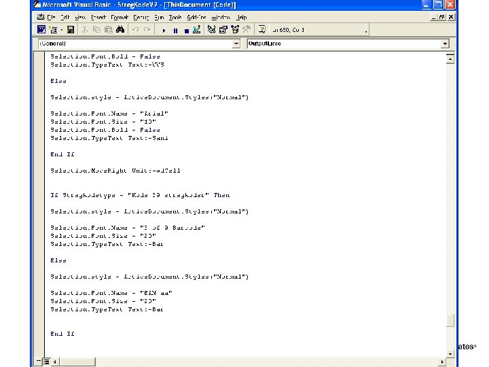Screen dimensions: 489x367
Task: Click the first End If line
Action: [x=62, y=154]
